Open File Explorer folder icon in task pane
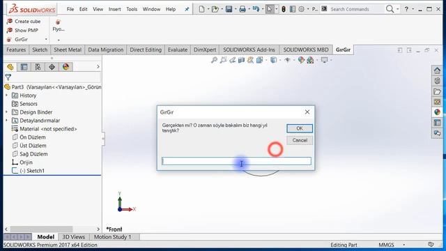This screenshot has height=251, width=446. coord(437,91)
